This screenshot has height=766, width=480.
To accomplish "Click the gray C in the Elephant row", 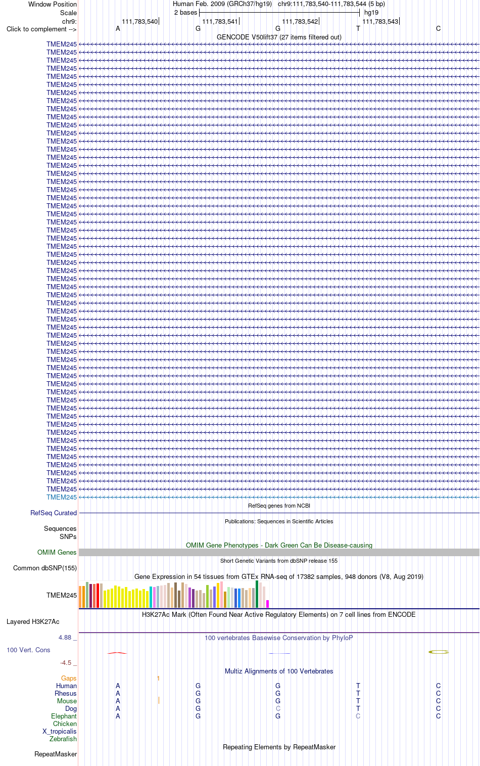I will click(358, 716).
